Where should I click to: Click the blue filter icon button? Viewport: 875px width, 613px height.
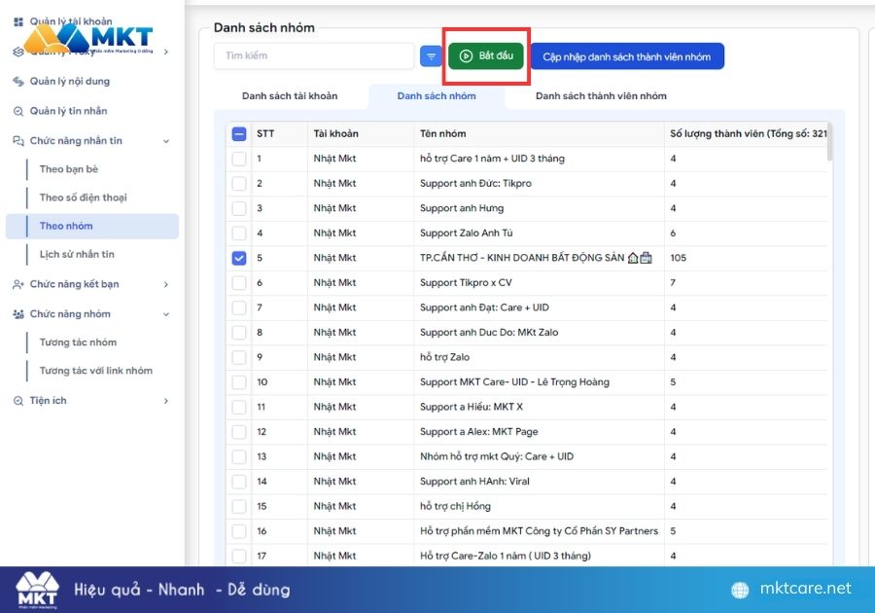431,56
